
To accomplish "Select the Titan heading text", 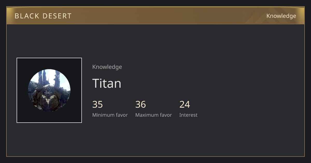I will (107, 83).
